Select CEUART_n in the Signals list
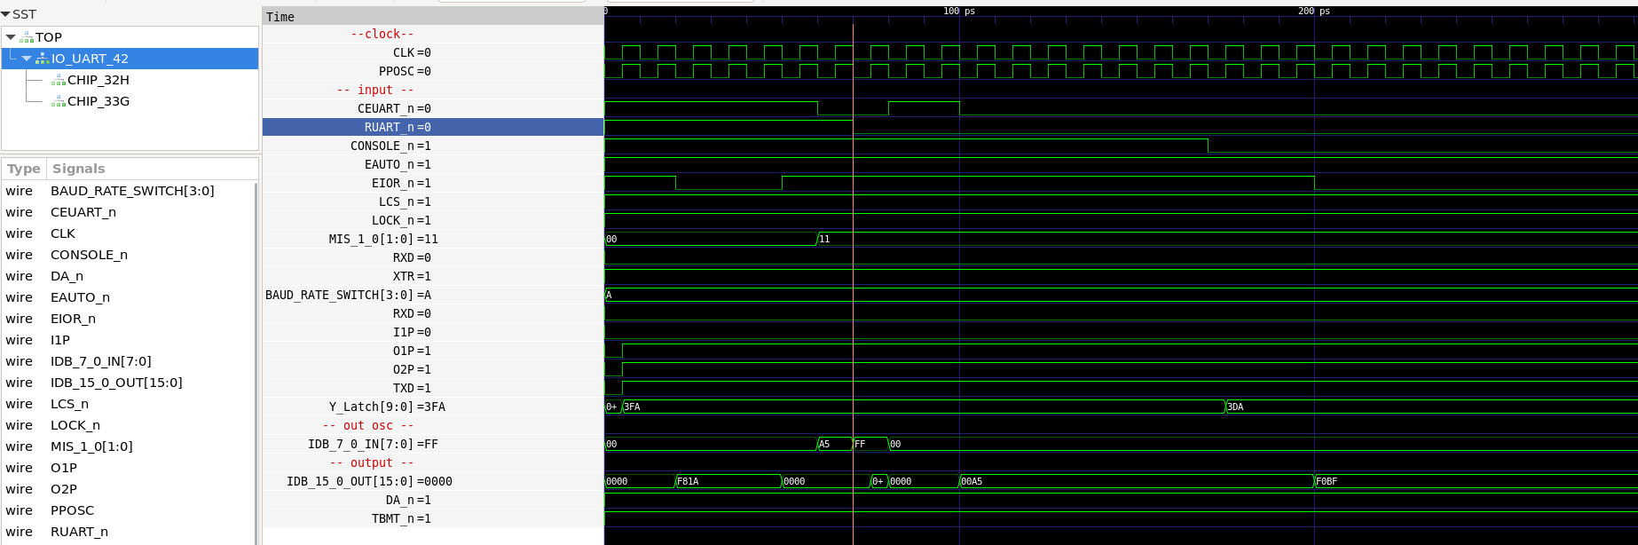1638x545 pixels. (x=83, y=212)
